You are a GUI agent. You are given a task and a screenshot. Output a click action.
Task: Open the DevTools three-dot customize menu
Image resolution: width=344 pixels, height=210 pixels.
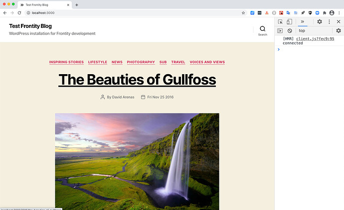point(329,22)
